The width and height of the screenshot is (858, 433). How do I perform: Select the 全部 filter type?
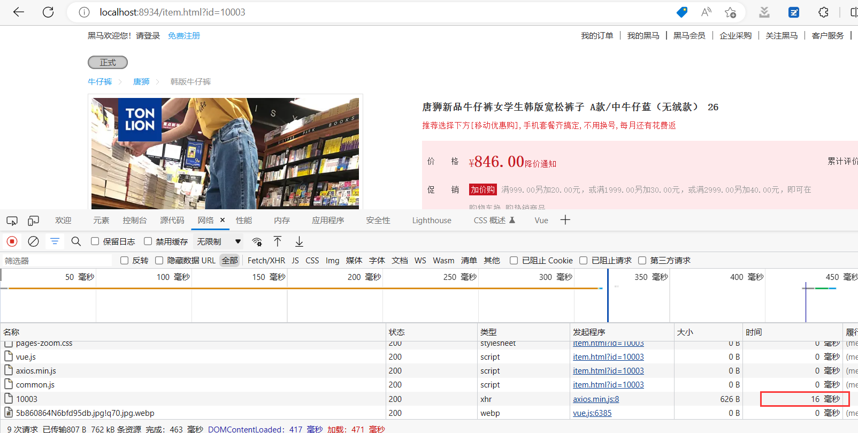click(x=230, y=260)
